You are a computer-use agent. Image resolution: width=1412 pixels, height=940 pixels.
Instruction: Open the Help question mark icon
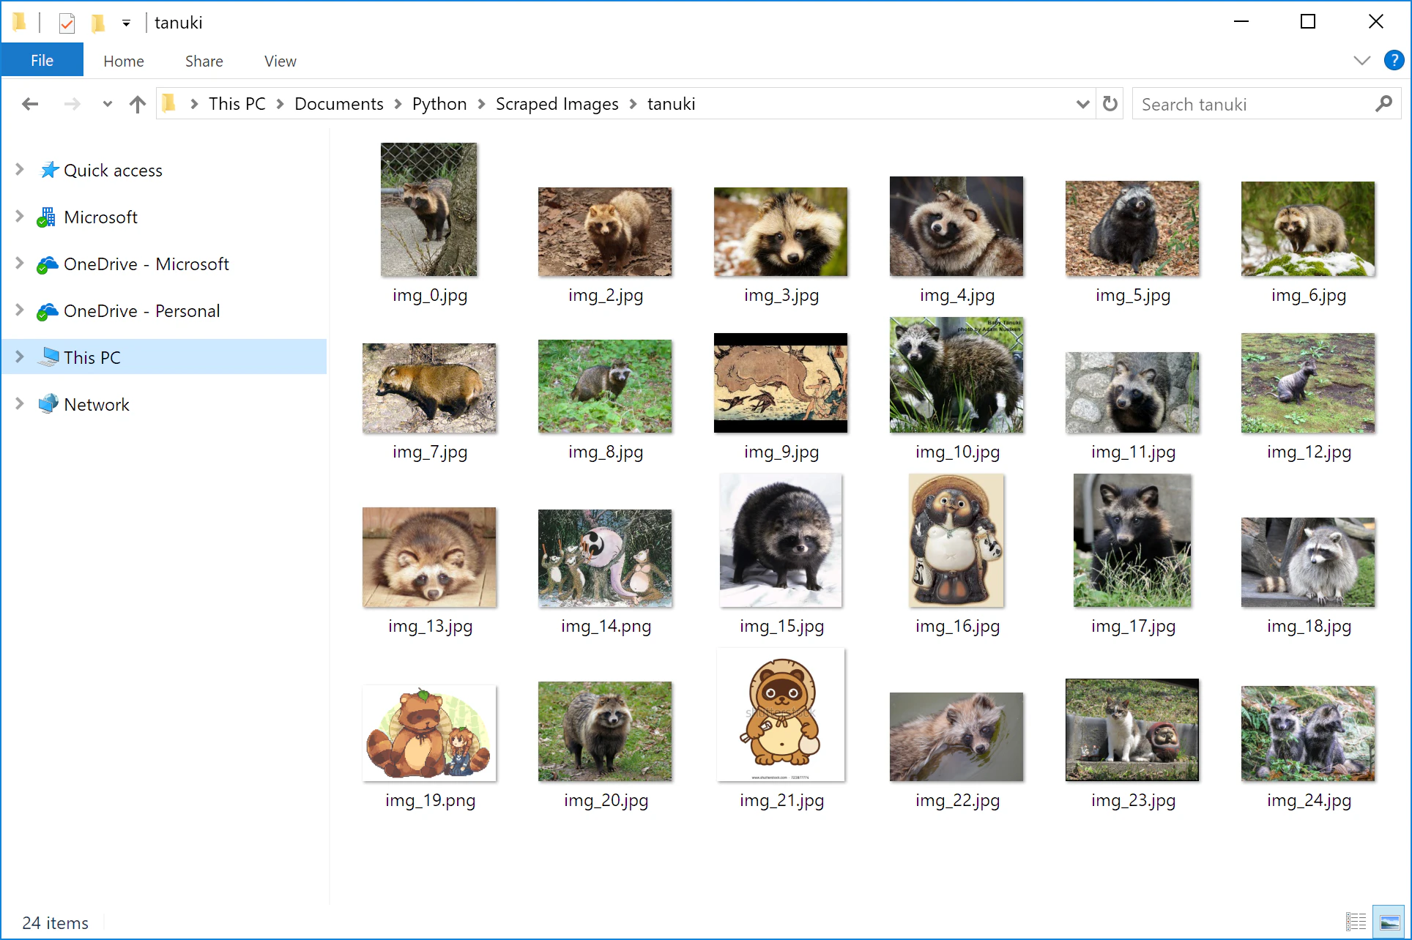1394,61
